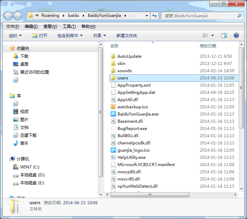Click the 打开 toolbar button

(x=39, y=35)
